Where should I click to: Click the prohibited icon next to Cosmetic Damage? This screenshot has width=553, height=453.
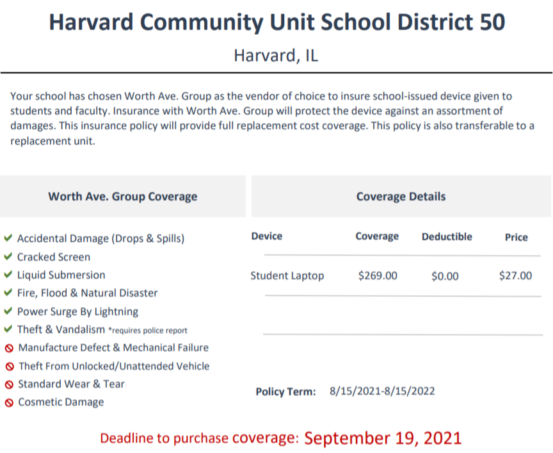(9, 402)
